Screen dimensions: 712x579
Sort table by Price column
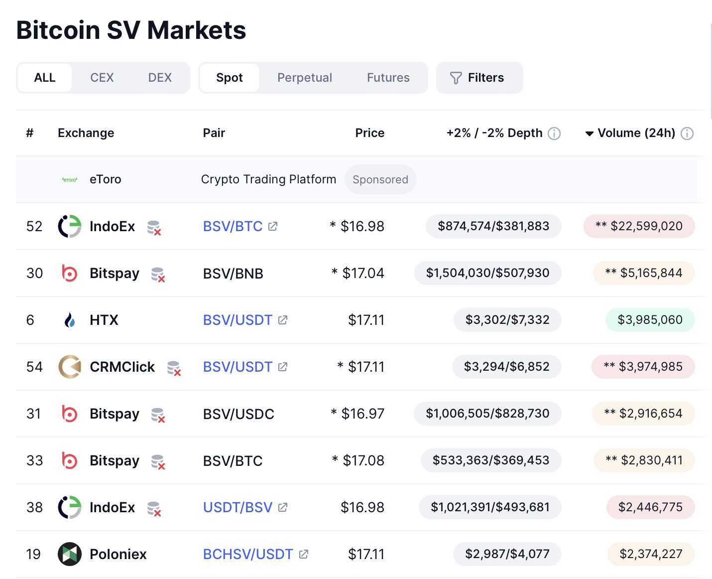(x=369, y=133)
